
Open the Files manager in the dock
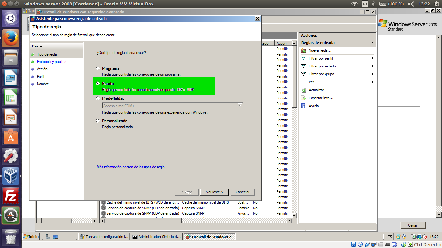tap(11, 58)
